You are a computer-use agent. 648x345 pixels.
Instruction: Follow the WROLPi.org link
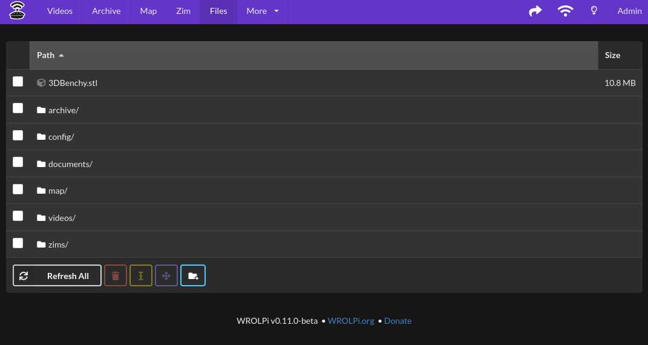click(x=351, y=321)
